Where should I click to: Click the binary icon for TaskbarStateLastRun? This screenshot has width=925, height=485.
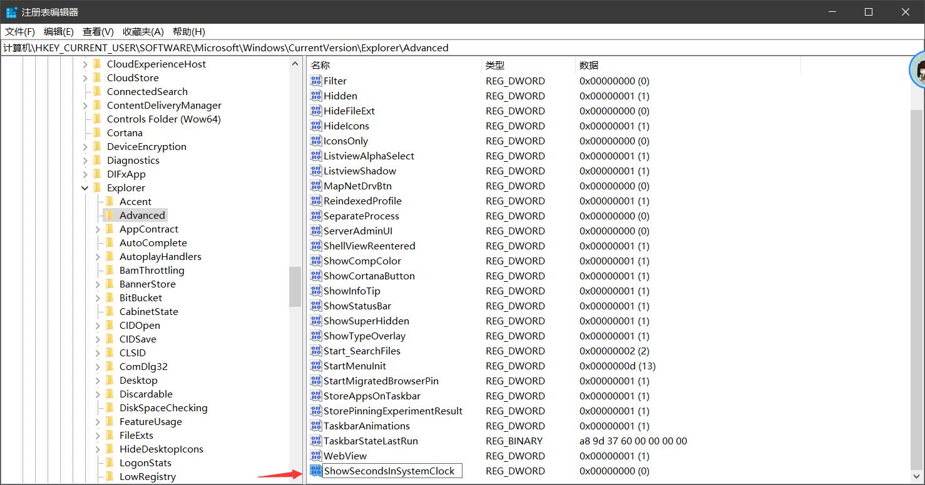[x=316, y=441]
